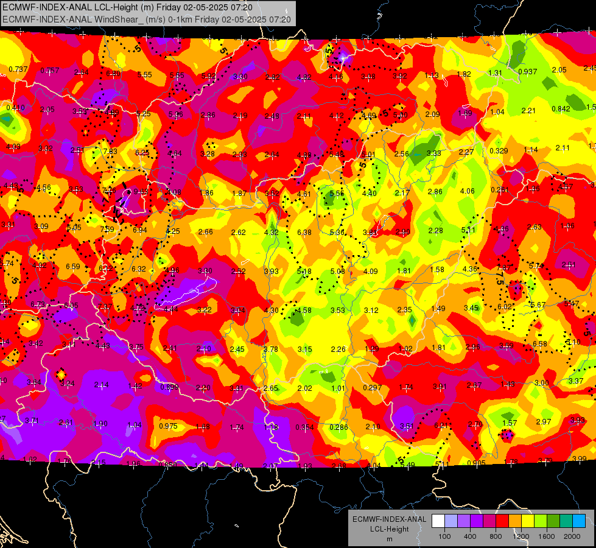Select the dark green legend color swatch
The width and height of the screenshot is (596, 548).
click(553, 521)
